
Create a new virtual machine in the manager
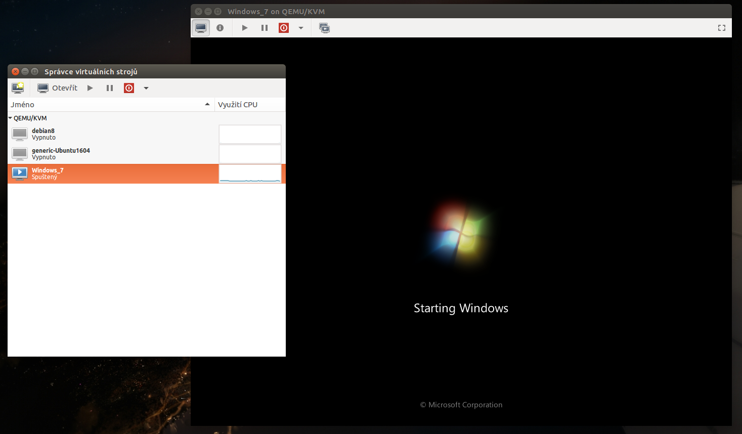point(18,88)
